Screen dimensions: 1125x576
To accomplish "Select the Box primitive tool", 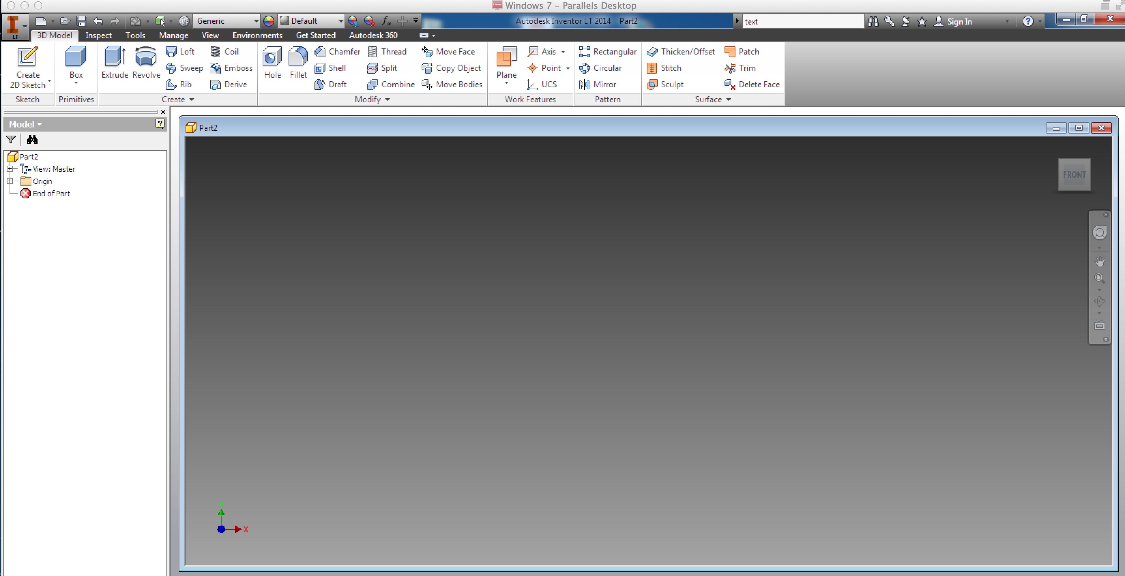I will (x=76, y=65).
